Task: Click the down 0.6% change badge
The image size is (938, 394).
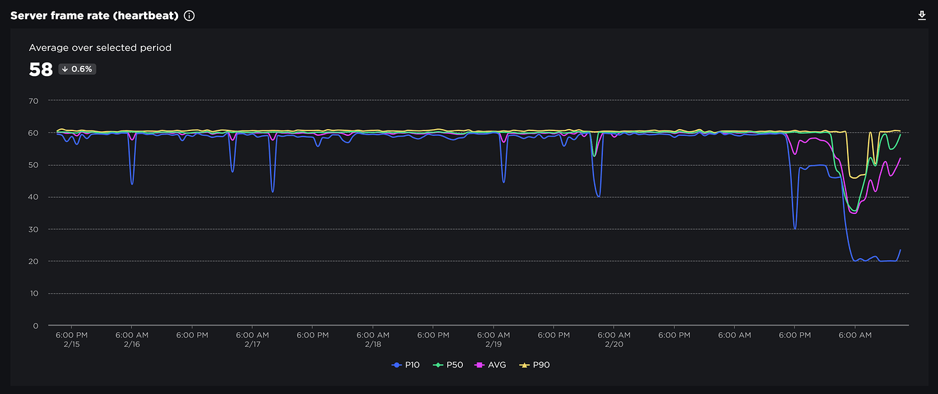Action: [x=77, y=69]
